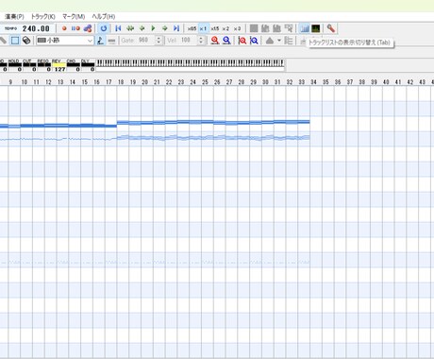Set playback speed to x3
Image resolution: width=434 pixels, height=359 pixels.
pyautogui.click(x=237, y=28)
